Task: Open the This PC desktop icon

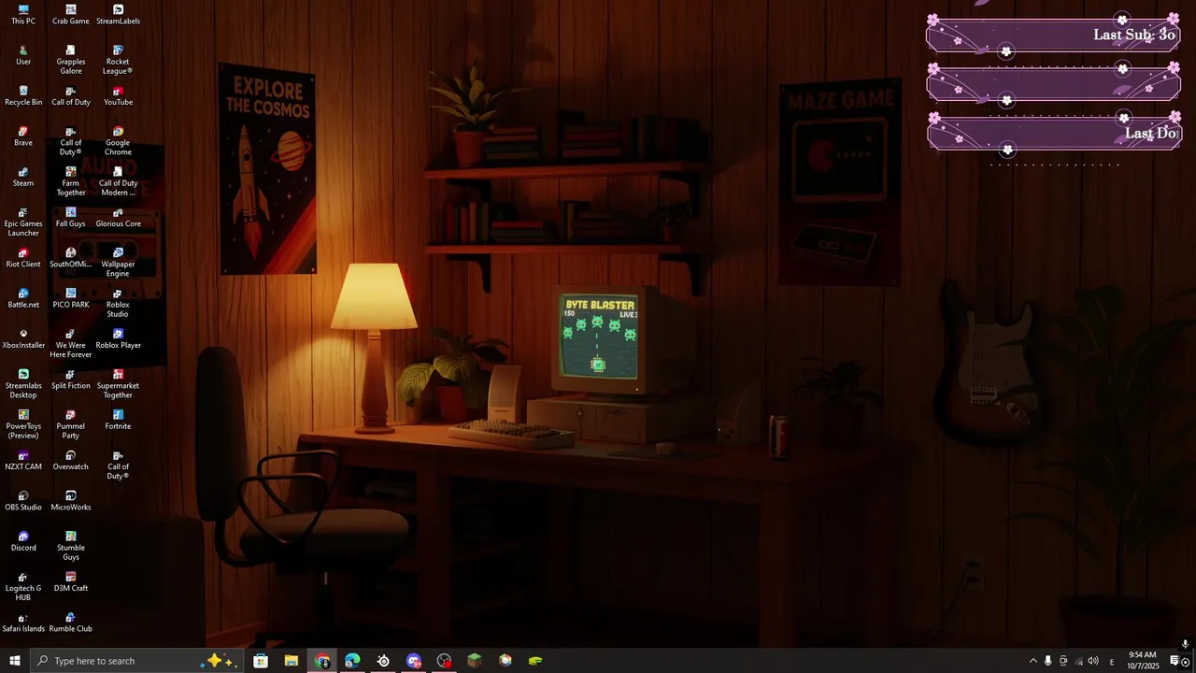Action: (x=23, y=15)
